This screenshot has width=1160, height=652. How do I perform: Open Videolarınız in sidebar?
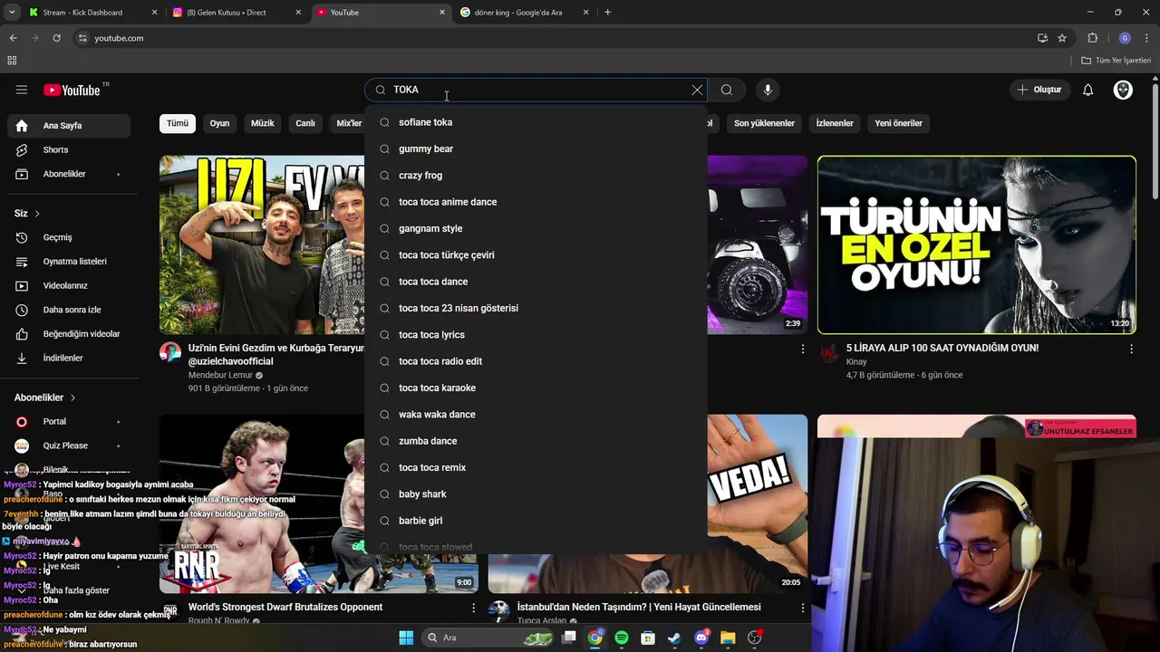click(69, 285)
